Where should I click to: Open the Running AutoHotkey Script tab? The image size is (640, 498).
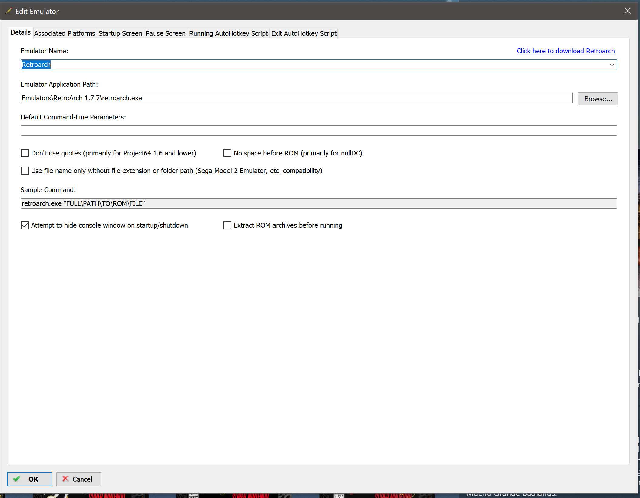coord(228,33)
